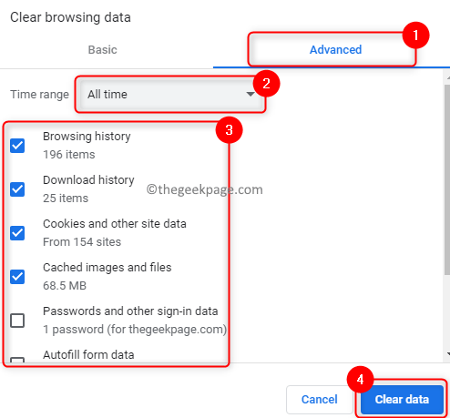The height and width of the screenshot is (418, 450).
Task: Check Passwords and other sign-in data
Action: click(17, 321)
